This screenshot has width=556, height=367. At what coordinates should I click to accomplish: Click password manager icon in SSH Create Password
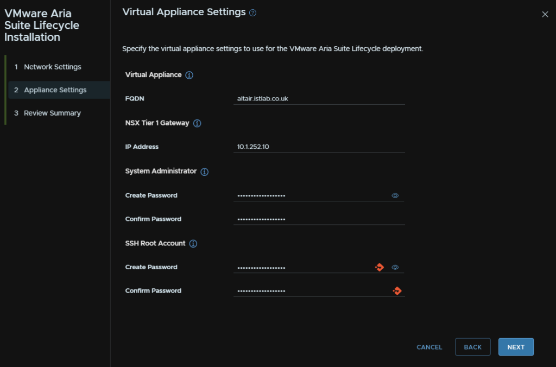point(380,267)
